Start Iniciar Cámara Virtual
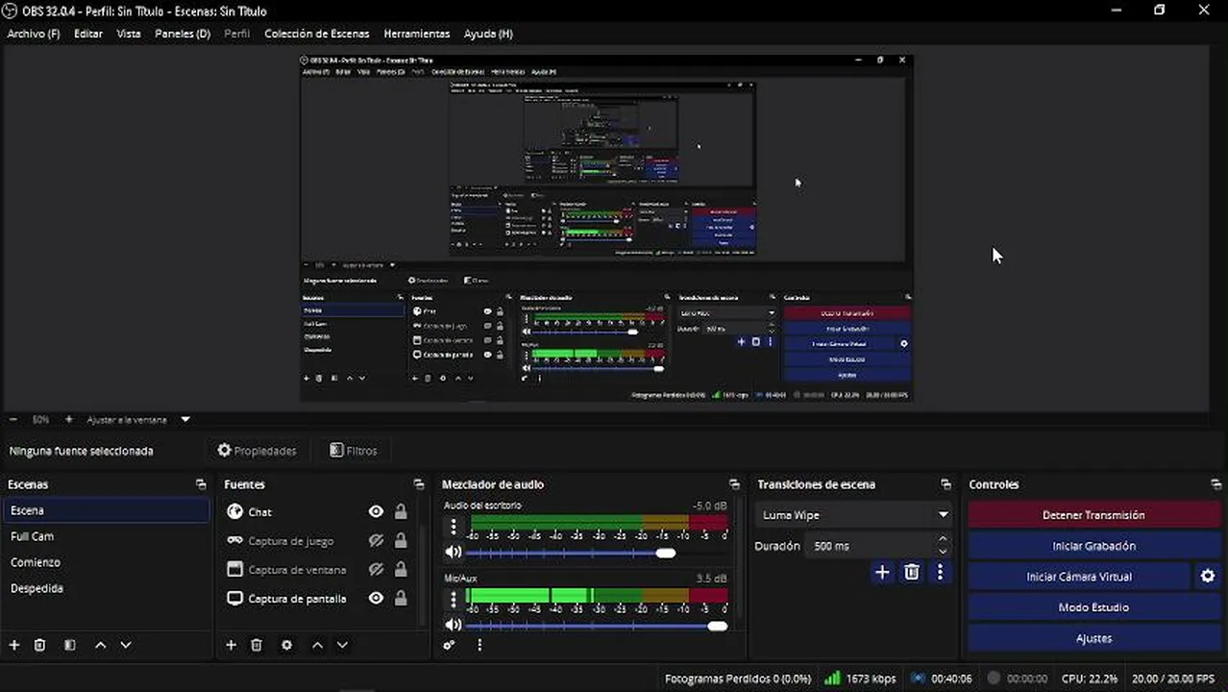Viewport: 1228px width, 692px height. (1079, 577)
